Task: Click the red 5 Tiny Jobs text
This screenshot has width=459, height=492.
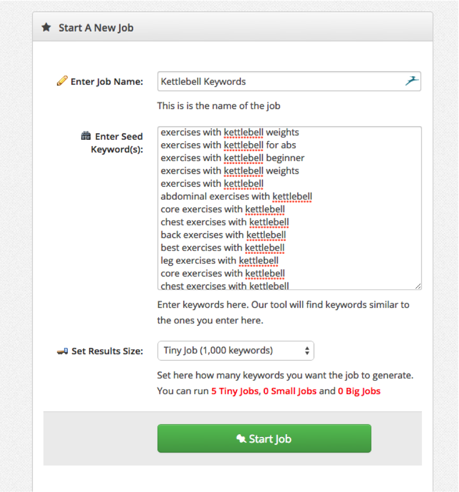Action: tap(235, 391)
